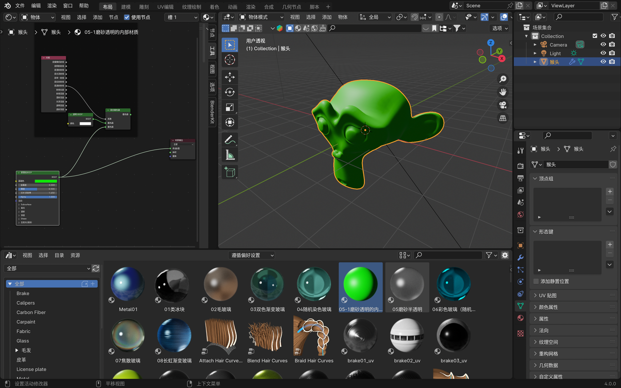Viewport: 621px width, 388px height.
Task: Click asset browser settings gear icon
Action: tap(505, 255)
